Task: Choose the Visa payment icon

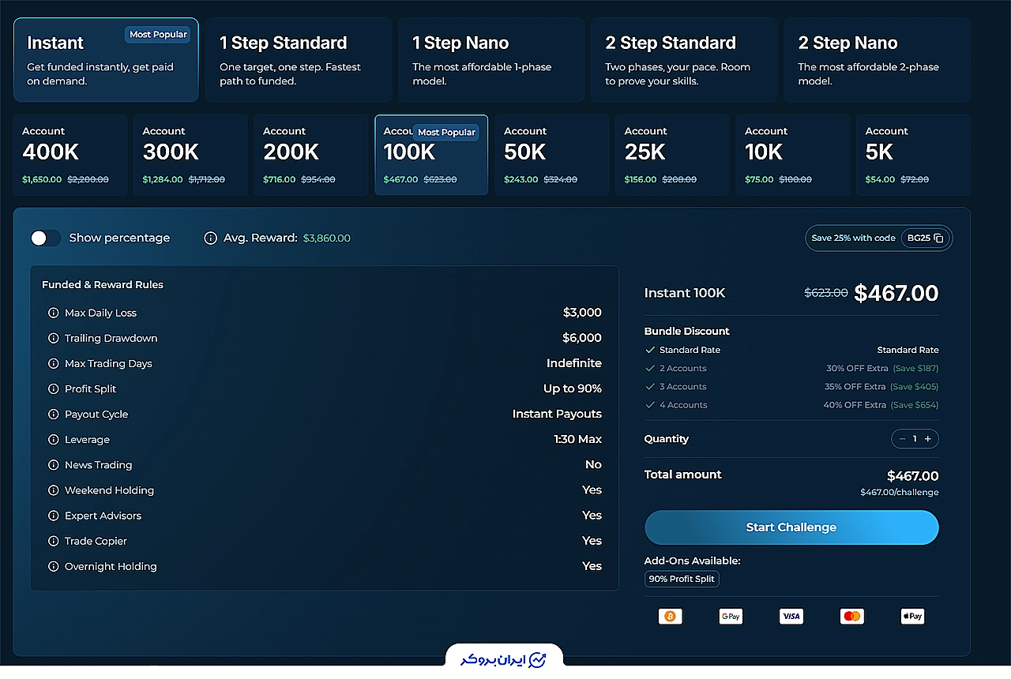Action: click(791, 617)
